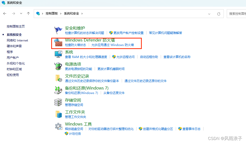This screenshot has width=246, height=143.
Task: Expand the address bar history dropdown
Action: pyautogui.click(x=209, y=14)
